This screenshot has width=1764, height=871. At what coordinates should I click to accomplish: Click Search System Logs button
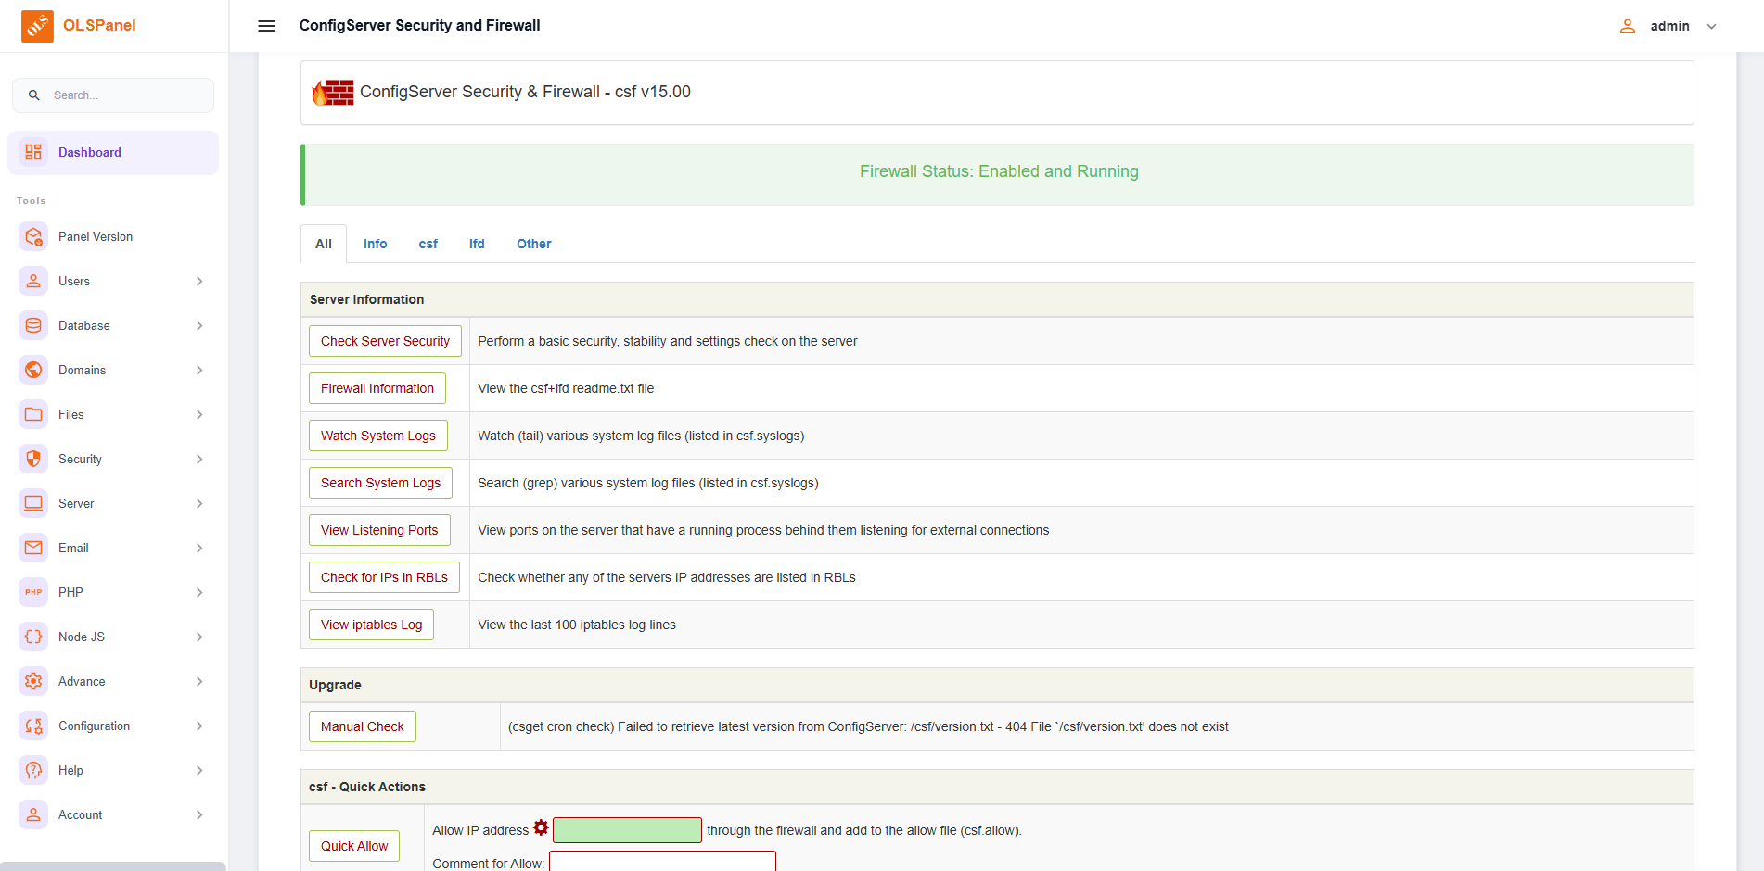pos(380,483)
